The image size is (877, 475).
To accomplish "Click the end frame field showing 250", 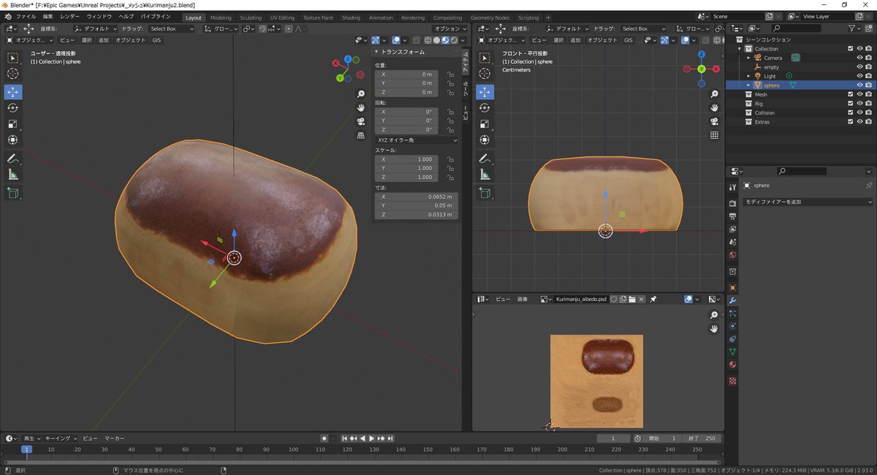I will click(x=702, y=438).
